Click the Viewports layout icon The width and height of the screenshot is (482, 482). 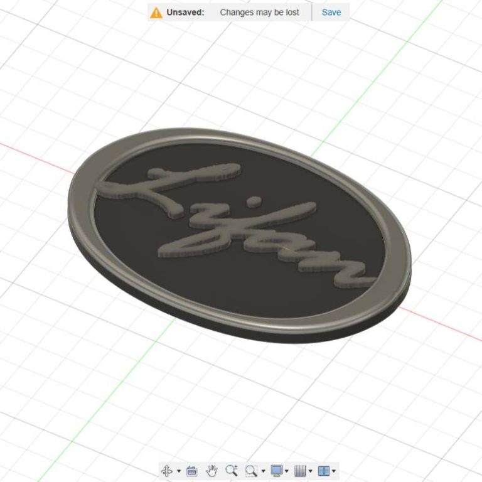click(x=323, y=470)
